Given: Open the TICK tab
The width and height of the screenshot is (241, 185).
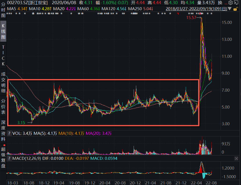Looking at the screenshot, I should click(x=3, y=55).
